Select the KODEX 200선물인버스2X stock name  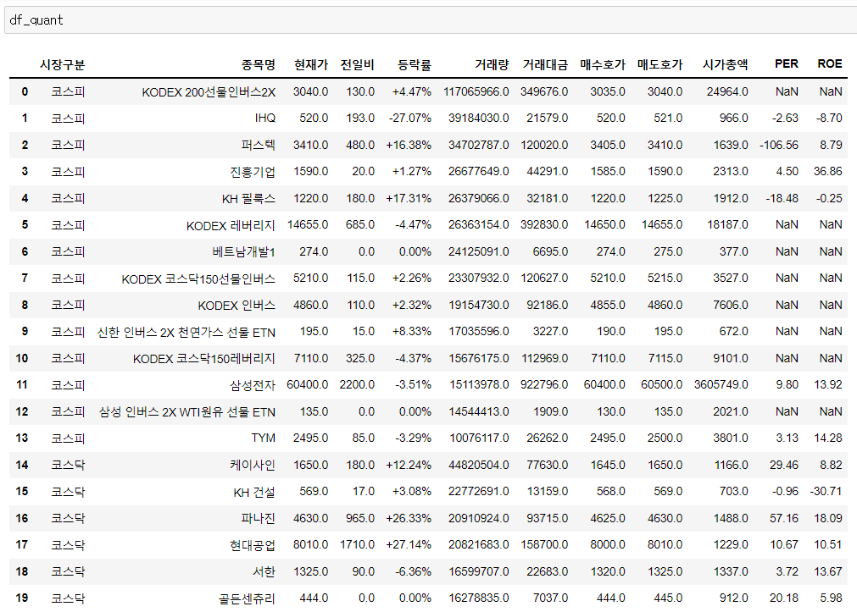tap(209, 92)
